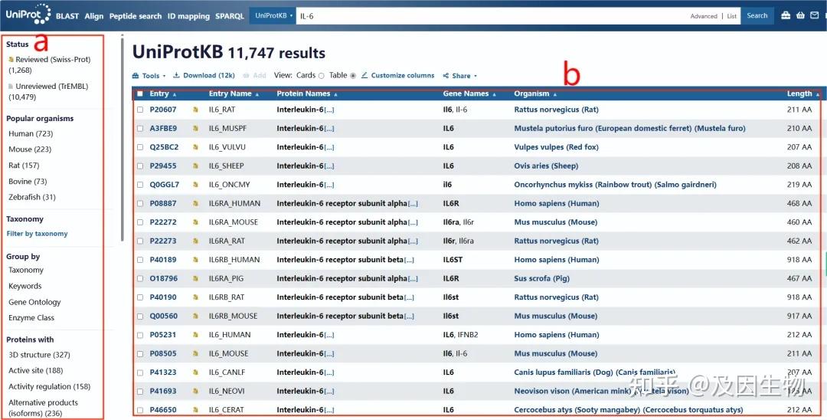Sort by Length column arrow

(818, 94)
